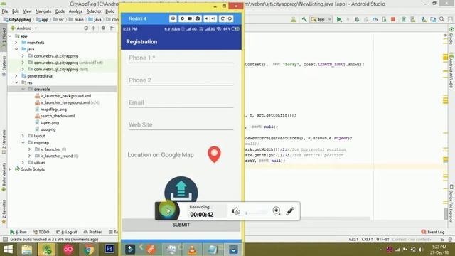Screen dimensions: 455x256
Task: Click the Make Project hammer icon
Action: click(x=304, y=19)
